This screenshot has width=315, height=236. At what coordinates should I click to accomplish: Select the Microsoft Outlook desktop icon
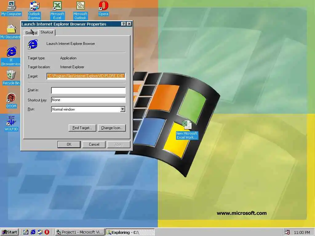pos(80,10)
